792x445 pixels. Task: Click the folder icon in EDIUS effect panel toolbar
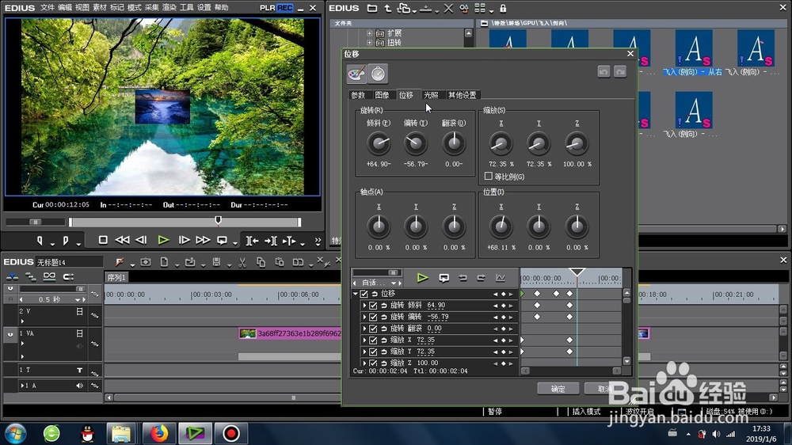click(371, 8)
